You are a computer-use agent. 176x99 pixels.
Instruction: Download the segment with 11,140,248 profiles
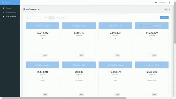click(x=42, y=78)
